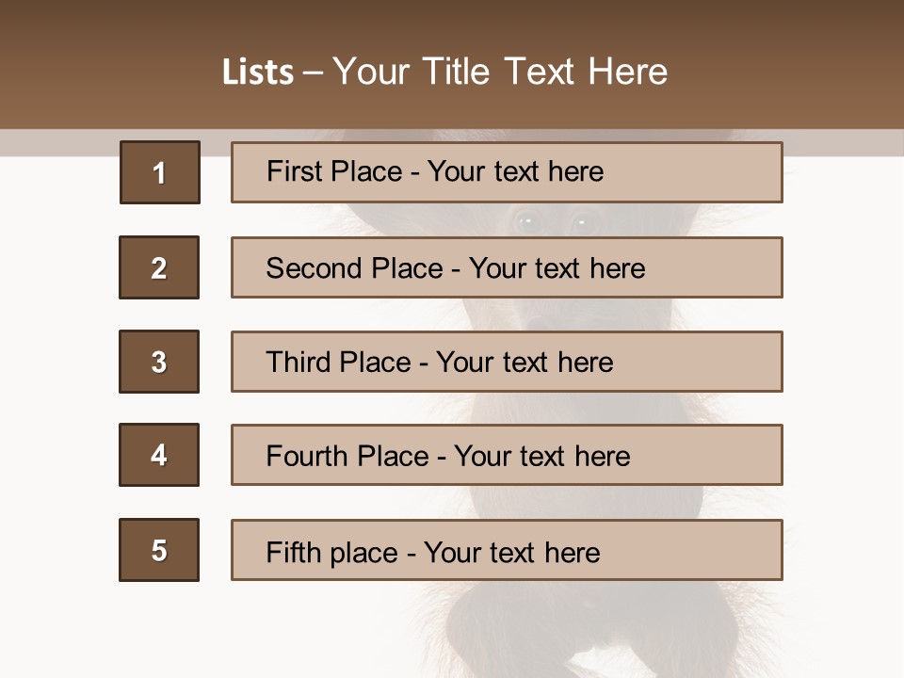The image size is (904, 678).
Task: Select the number 2 box
Action: click(x=159, y=267)
